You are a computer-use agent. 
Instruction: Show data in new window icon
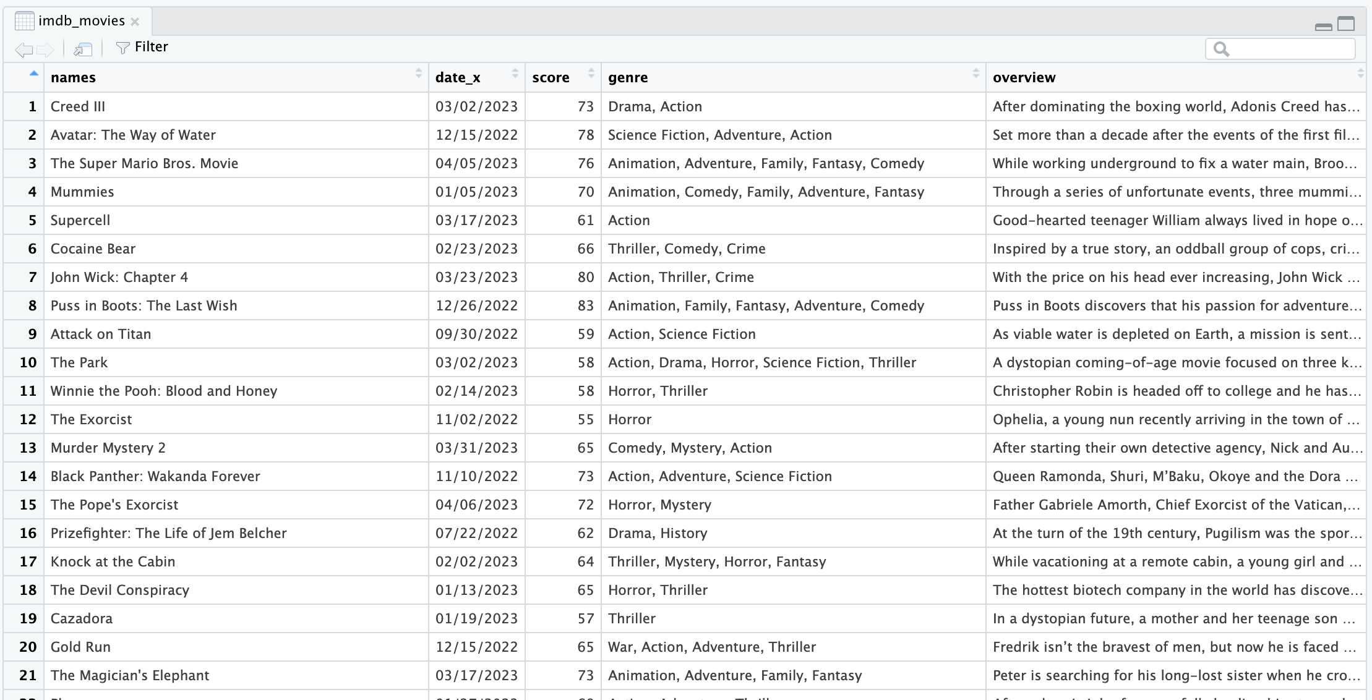coord(83,49)
